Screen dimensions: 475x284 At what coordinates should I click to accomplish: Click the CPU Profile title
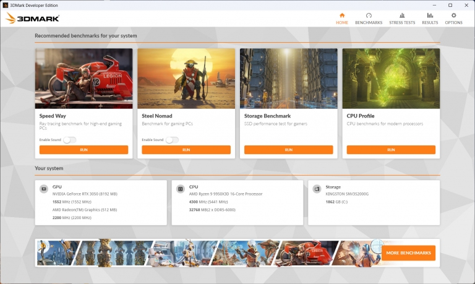click(360, 116)
